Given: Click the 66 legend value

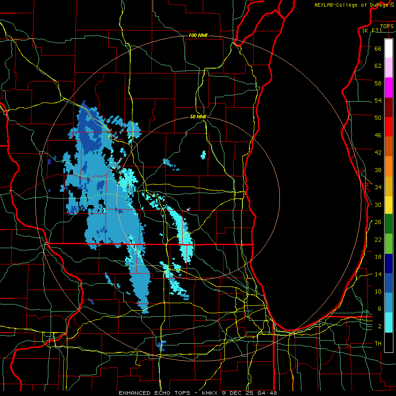Looking at the screenshot, I should pyautogui.click(x=378, y=49).
